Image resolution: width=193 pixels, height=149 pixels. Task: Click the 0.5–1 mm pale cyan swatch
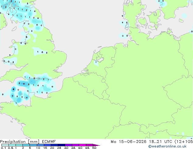(12, 145)
